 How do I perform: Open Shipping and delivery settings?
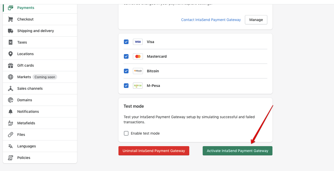pos(40,31)
